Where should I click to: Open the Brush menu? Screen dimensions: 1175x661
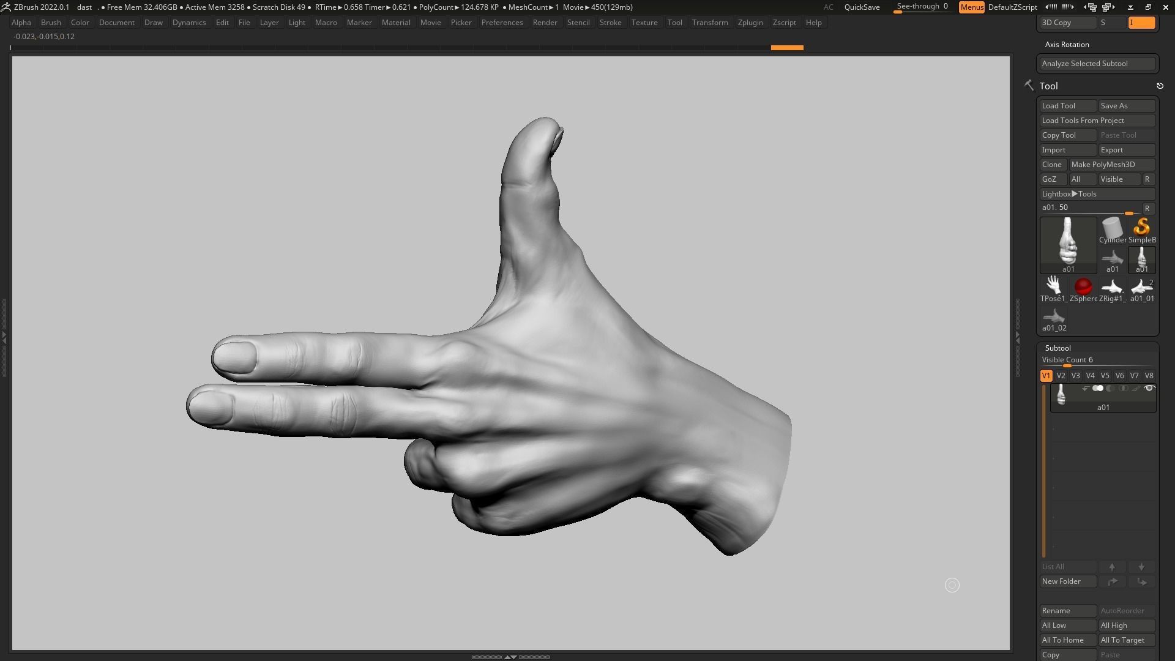point(51,23)
